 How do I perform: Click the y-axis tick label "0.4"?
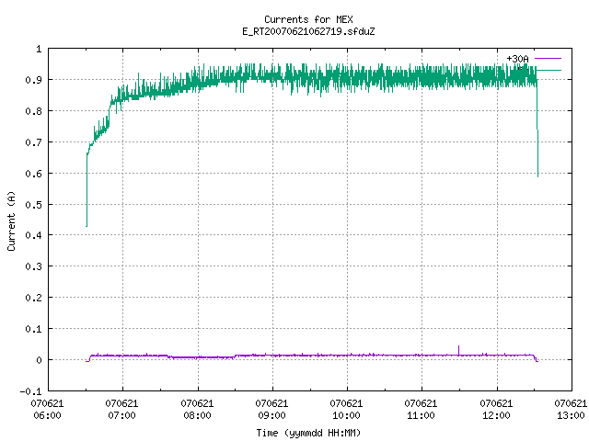tap(33, 235)
